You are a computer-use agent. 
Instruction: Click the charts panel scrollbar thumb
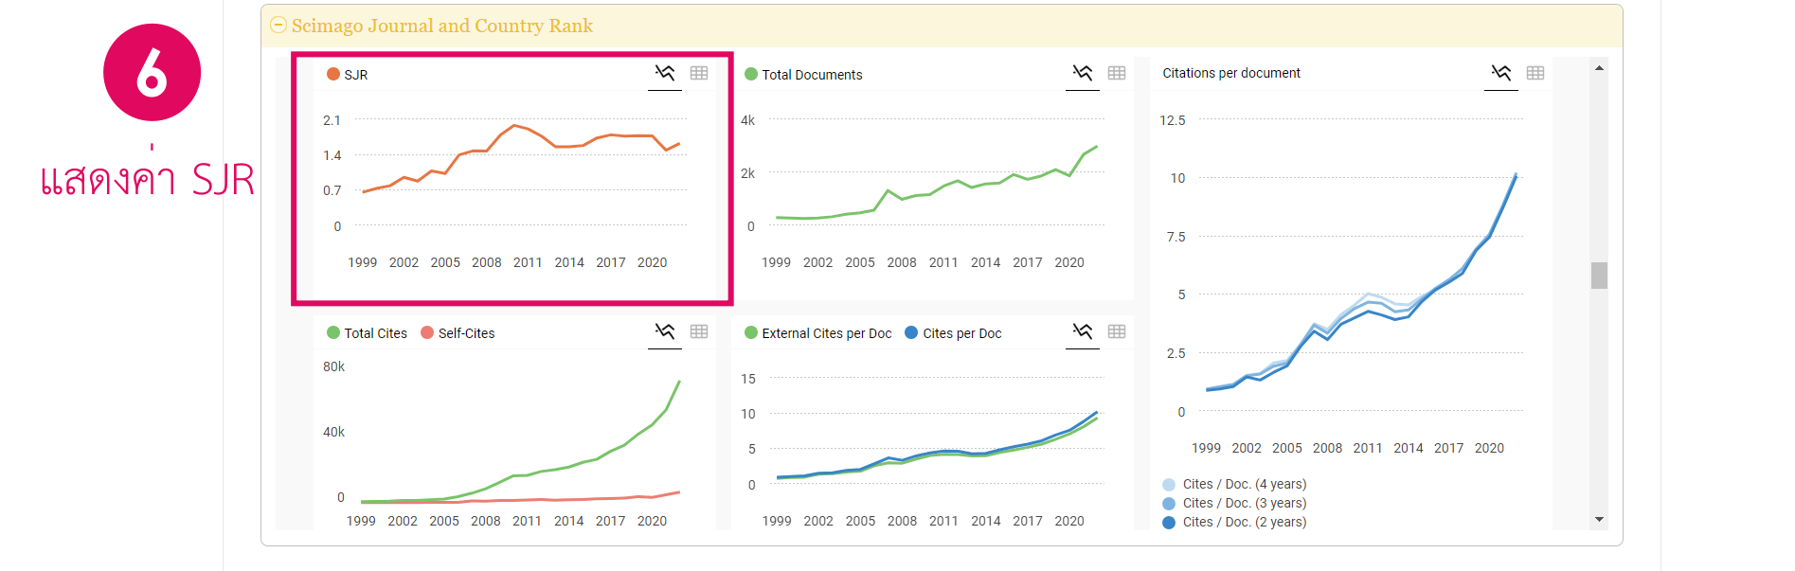(x=1599, y=276)
